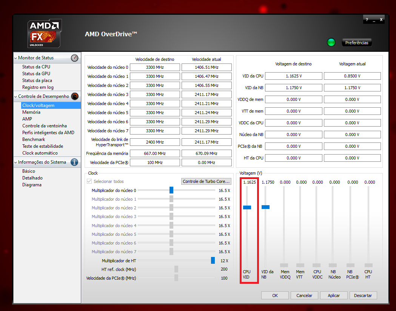Viewport: 396px width, 311px height.
Task: Click Multiplicador do núcleo 6 slider handle
Action: coord(171,243)
